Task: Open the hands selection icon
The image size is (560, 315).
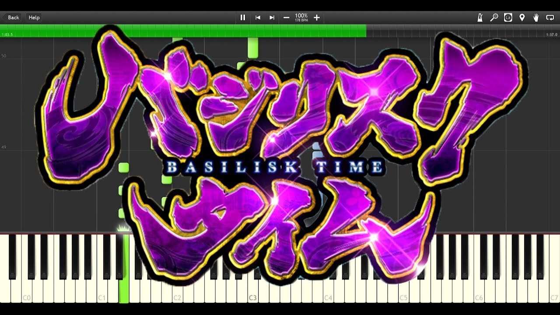Action: [536, 17]
